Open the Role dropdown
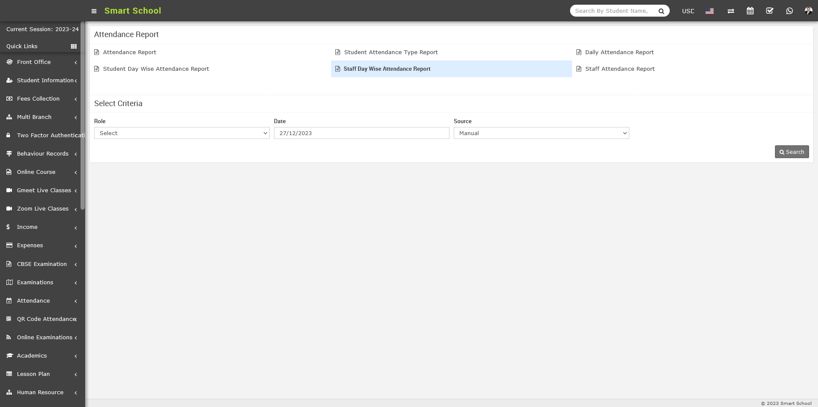This screenshot has width=818, height=407. pyautogui.click(x=181, y=133)
